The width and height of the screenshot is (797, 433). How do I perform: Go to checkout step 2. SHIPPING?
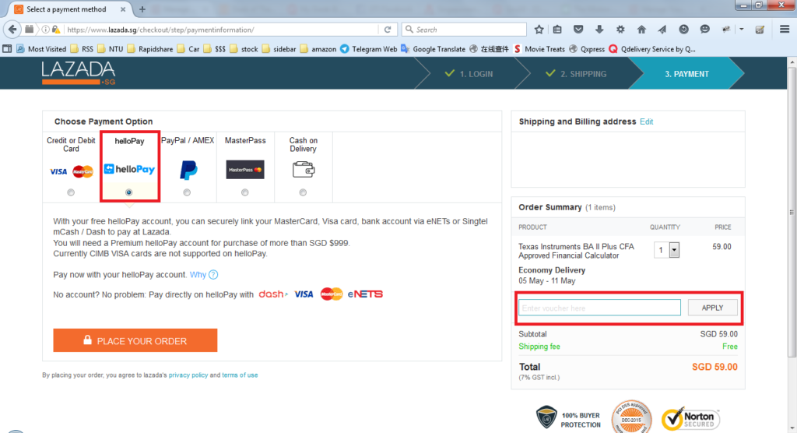[576, 74]
